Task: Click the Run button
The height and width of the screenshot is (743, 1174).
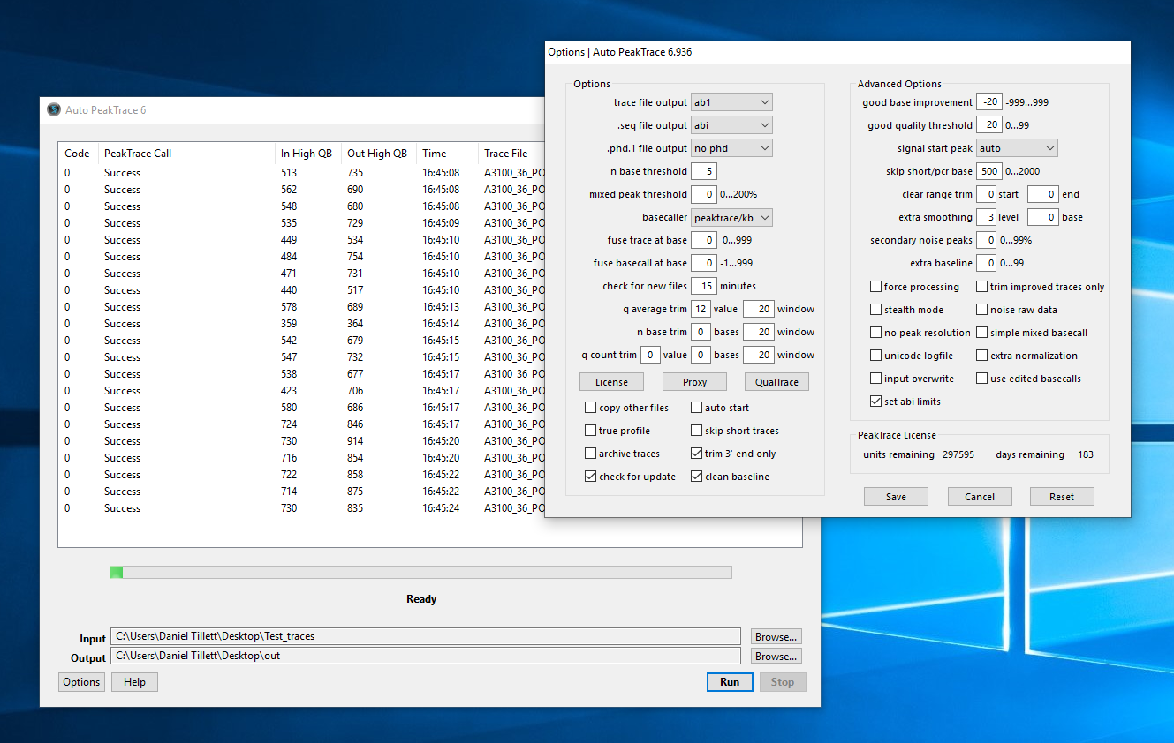Action: 730,682
